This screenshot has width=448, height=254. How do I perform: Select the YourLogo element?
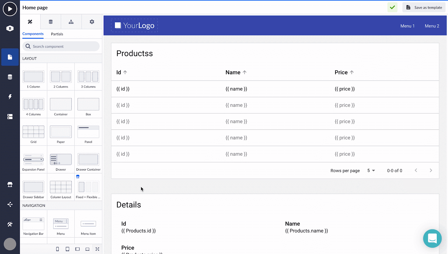pyautogui.click(x=134, y=25)
